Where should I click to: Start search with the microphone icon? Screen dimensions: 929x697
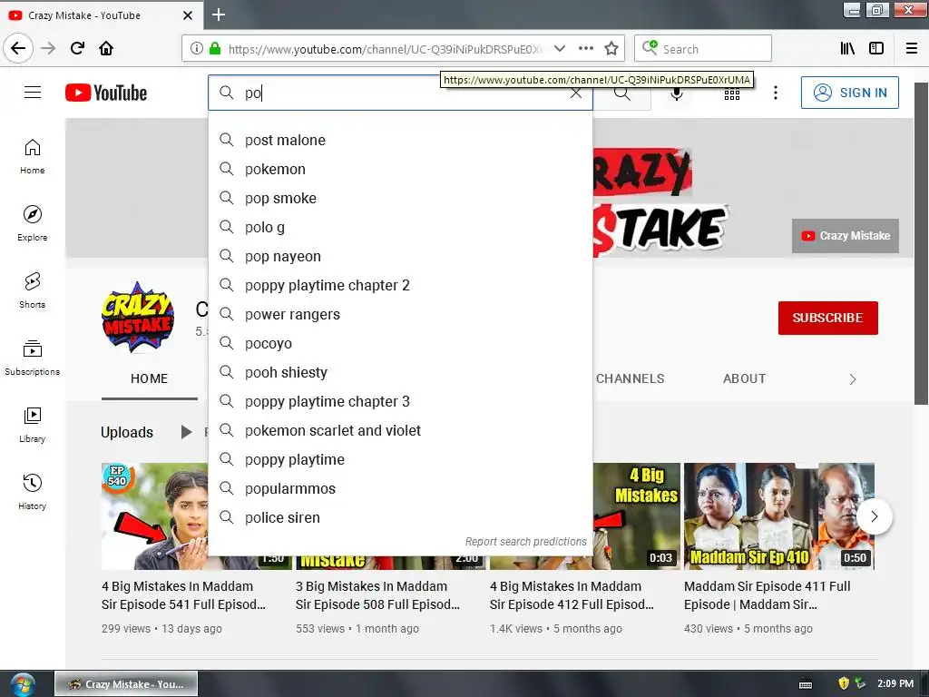coord(677,93)
